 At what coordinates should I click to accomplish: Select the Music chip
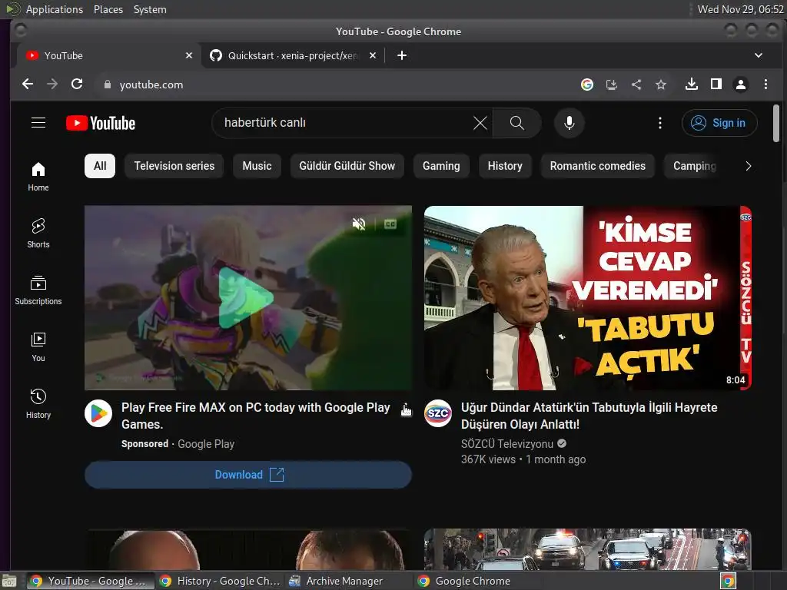click(x=257, y=166)
